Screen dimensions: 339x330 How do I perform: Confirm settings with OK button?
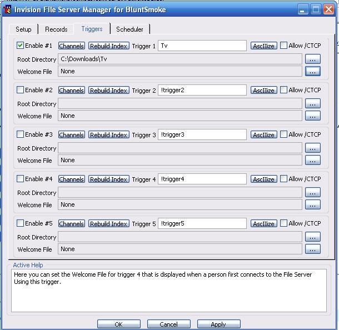[119, 324]
